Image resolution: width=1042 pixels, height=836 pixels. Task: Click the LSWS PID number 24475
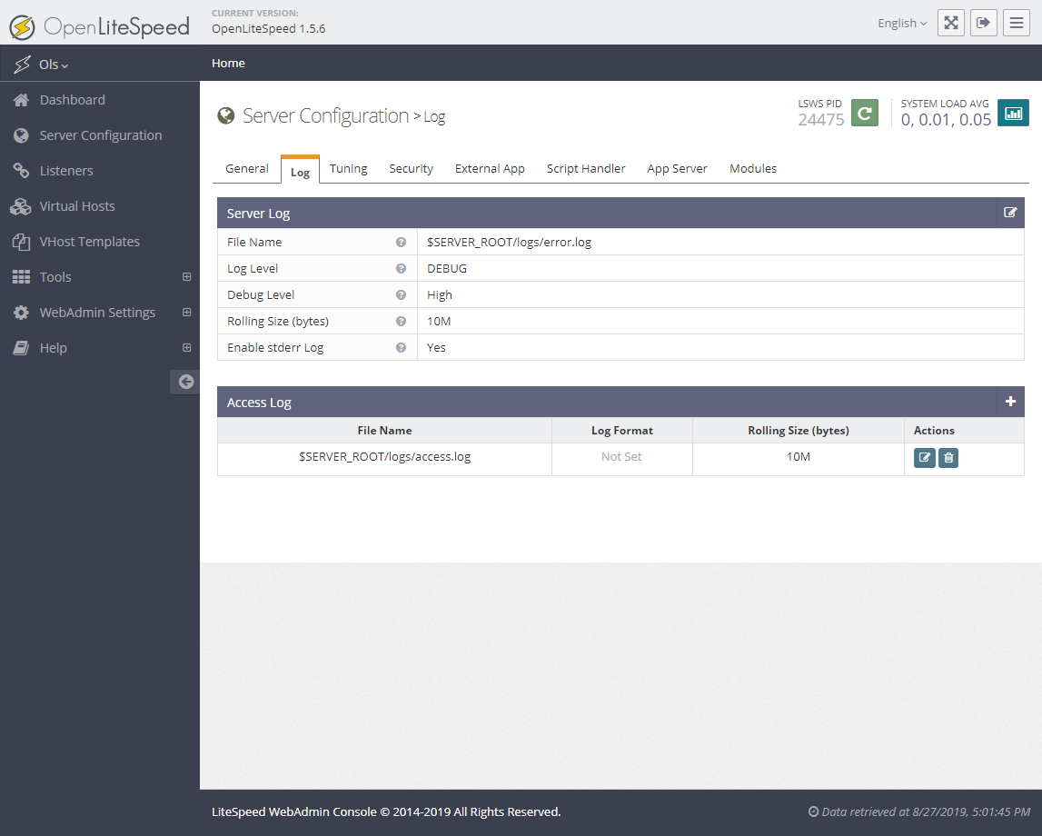[x=820, y=120]
